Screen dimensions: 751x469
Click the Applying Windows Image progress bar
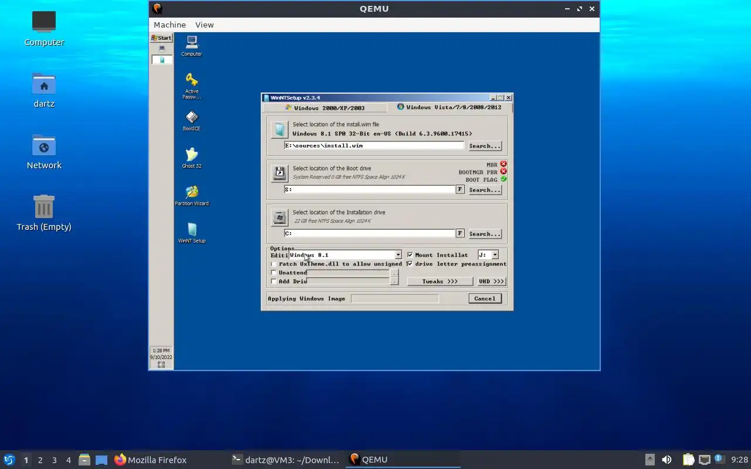coord(394,298)
